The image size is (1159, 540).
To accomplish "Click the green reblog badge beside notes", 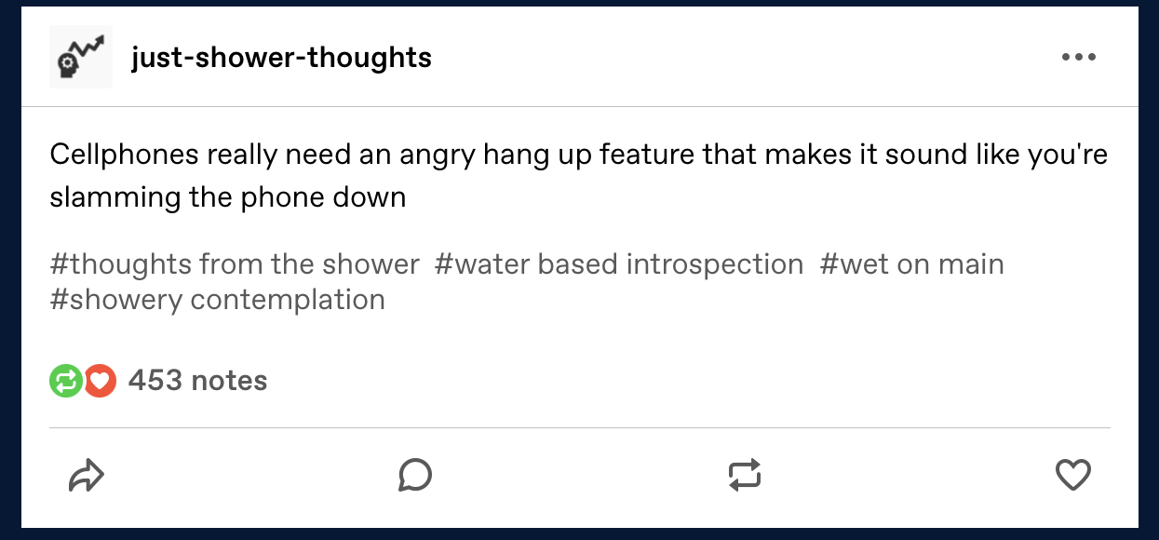I will 65,381.
